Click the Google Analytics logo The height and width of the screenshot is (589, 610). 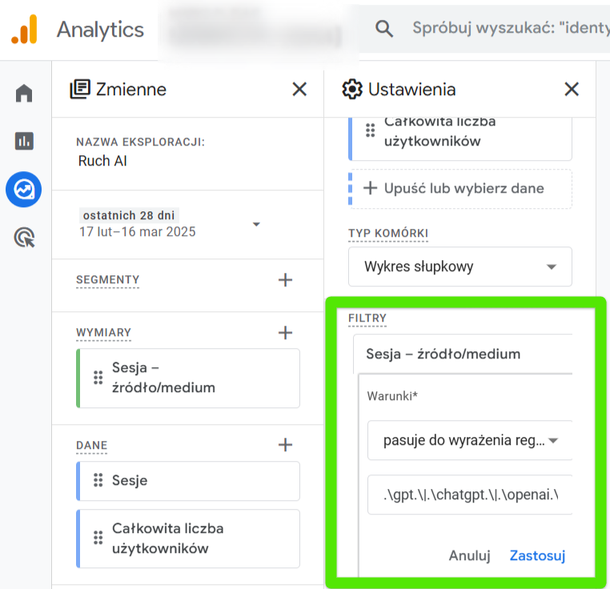point(24,30)
